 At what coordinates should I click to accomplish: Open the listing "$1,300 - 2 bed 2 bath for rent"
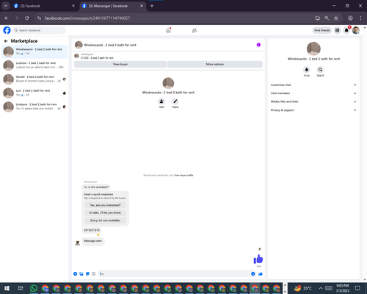[x=97, y=58]
